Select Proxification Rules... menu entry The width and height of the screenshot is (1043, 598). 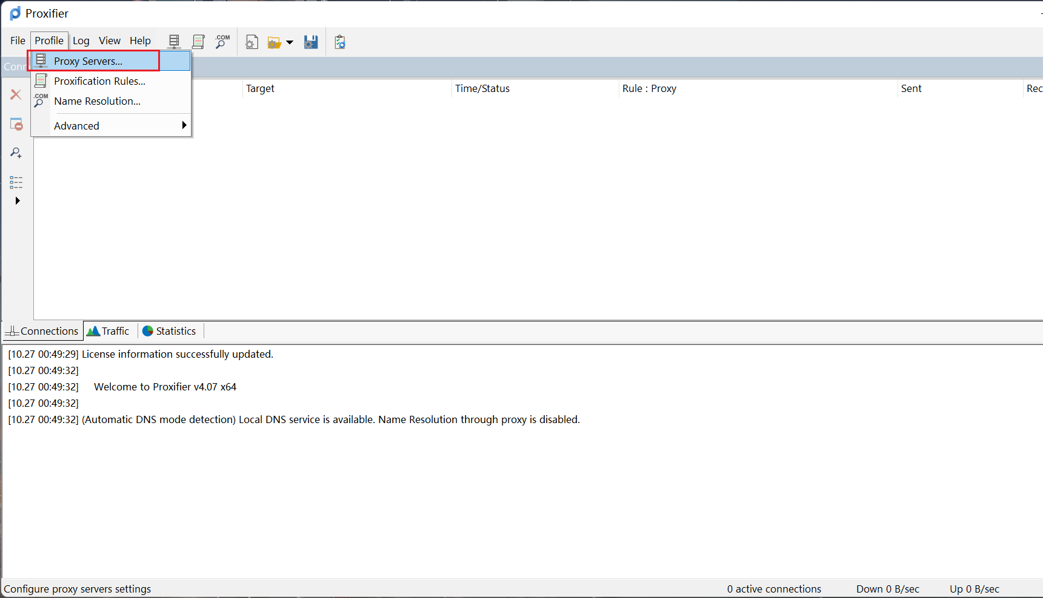coord(112,81)
